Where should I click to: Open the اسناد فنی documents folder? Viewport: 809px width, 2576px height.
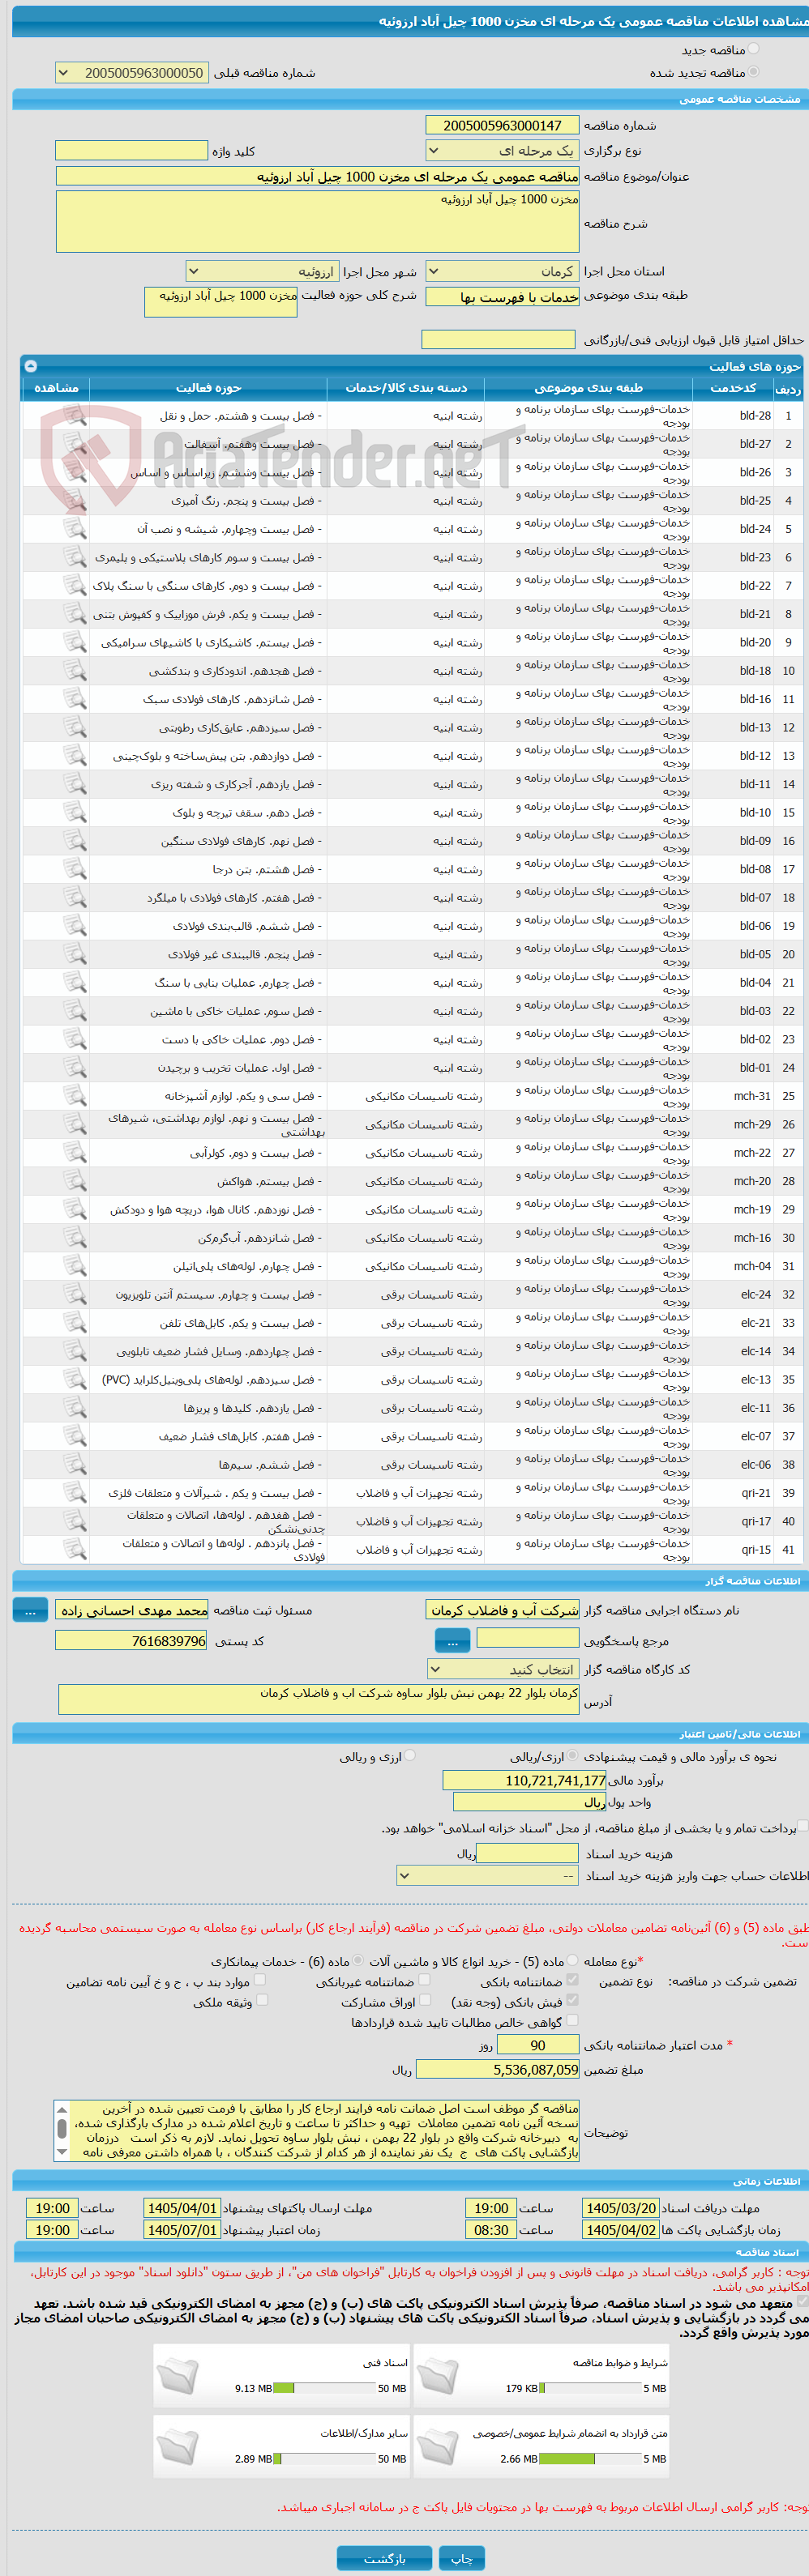pos(178,2377)
